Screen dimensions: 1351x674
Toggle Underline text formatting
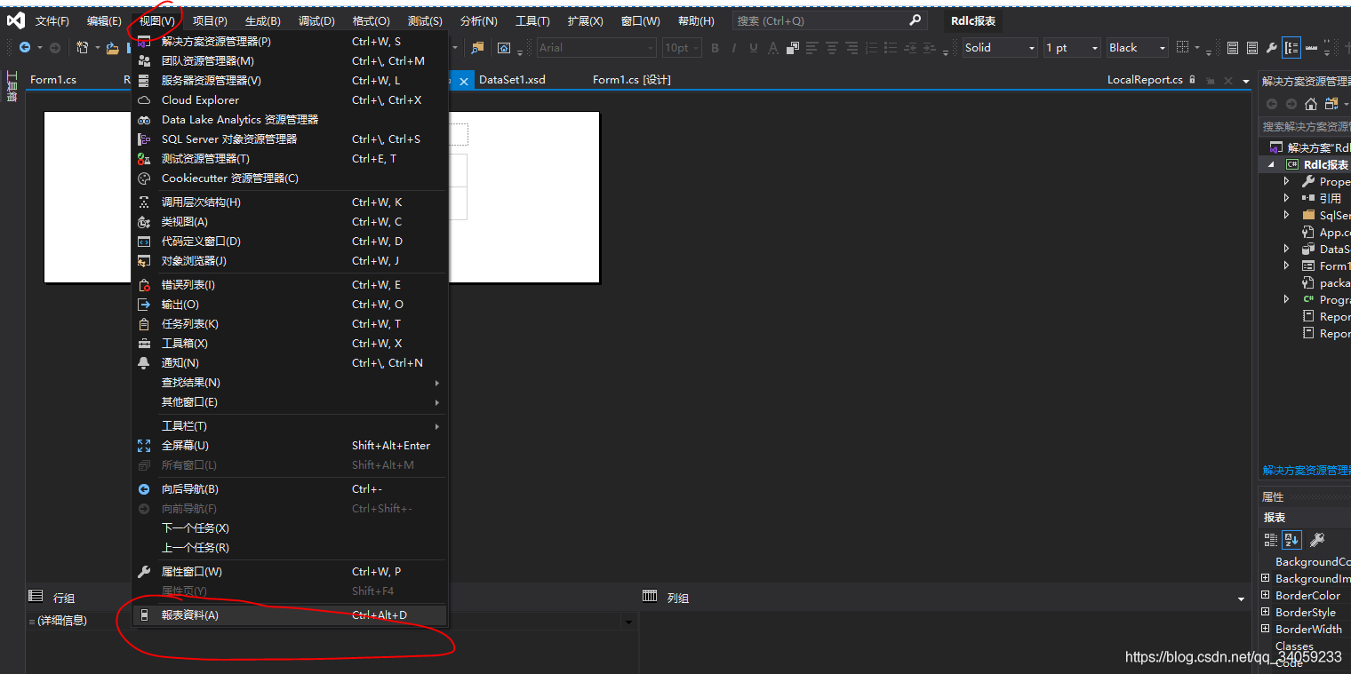pos(754,48)
